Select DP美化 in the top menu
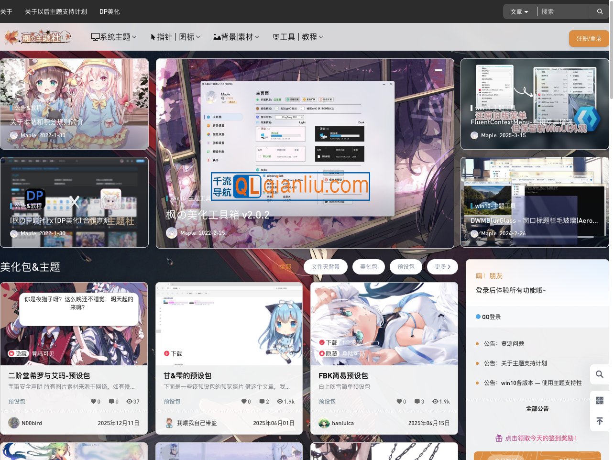 click(x=110, y=11)
